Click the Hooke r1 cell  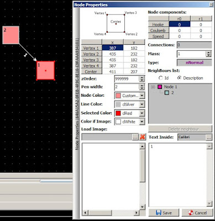201,24
